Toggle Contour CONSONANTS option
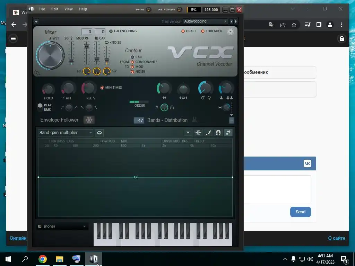 144,62
